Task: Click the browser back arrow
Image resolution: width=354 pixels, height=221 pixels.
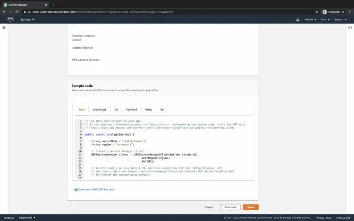Action: [4, 12]
